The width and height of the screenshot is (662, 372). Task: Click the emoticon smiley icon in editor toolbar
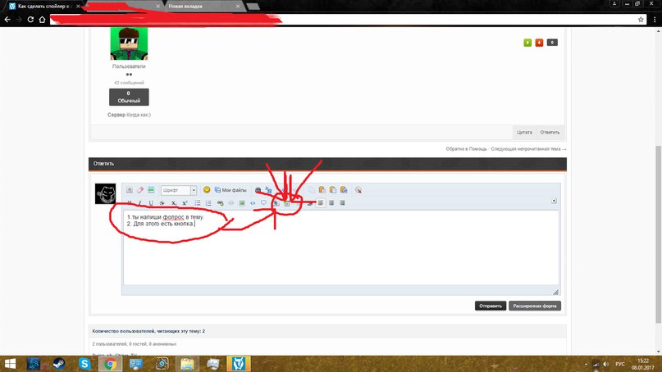pyautogui.click(x=207, y=189)
